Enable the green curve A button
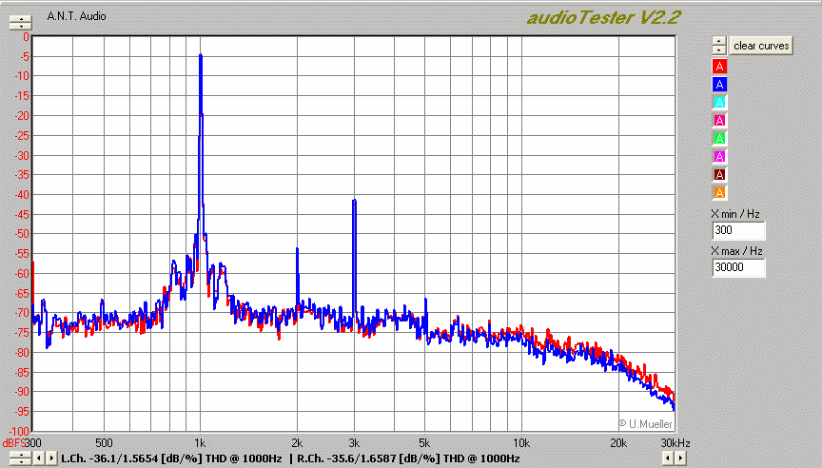 coord(719,138)
